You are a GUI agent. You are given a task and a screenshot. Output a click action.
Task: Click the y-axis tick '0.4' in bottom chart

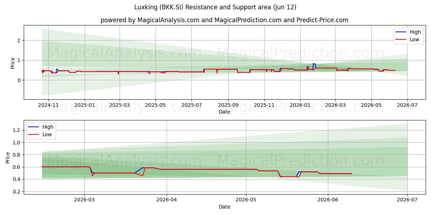point(17,180)
